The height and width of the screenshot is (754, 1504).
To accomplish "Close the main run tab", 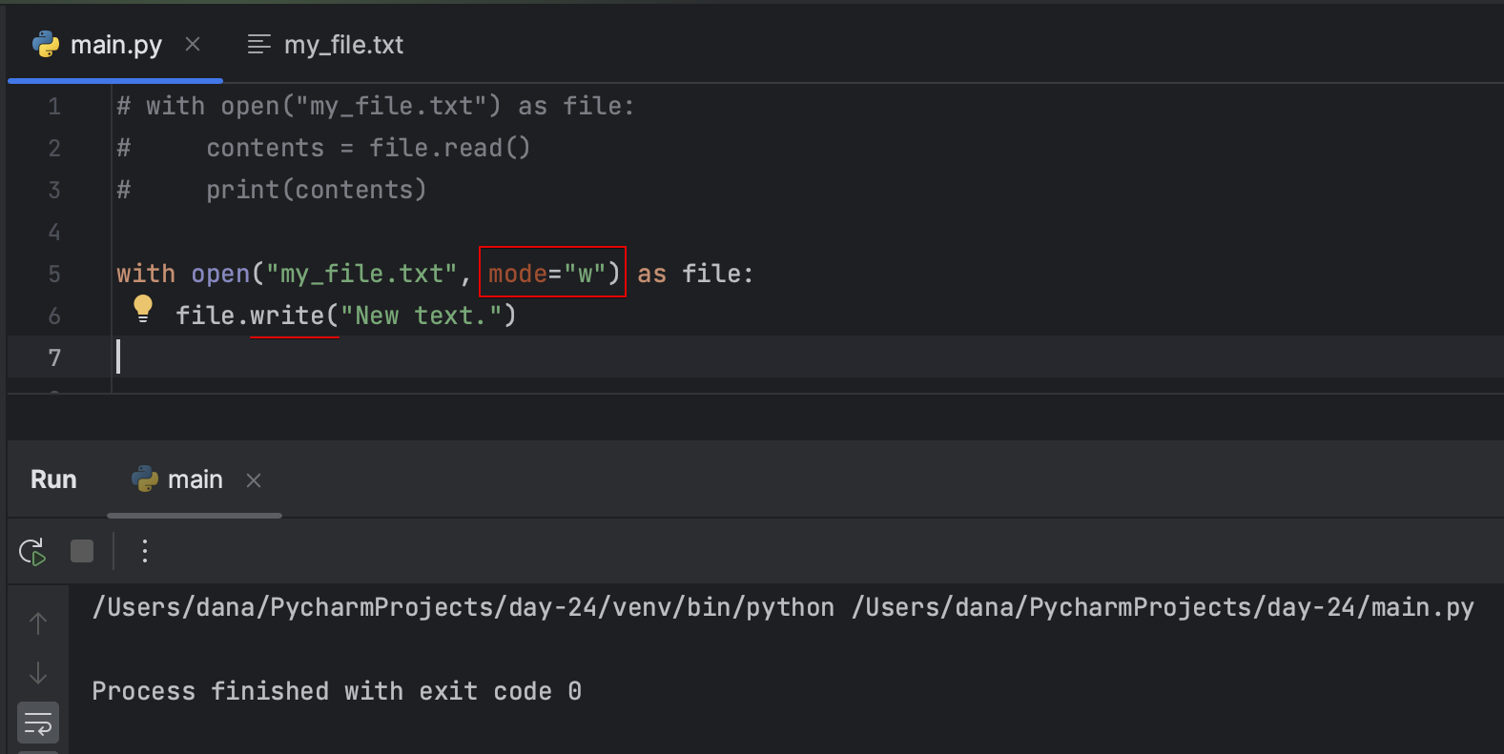I will 254,480.
